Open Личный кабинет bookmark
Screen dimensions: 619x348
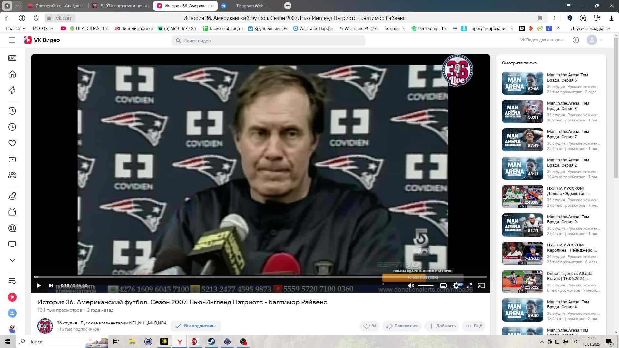(134, 28)
